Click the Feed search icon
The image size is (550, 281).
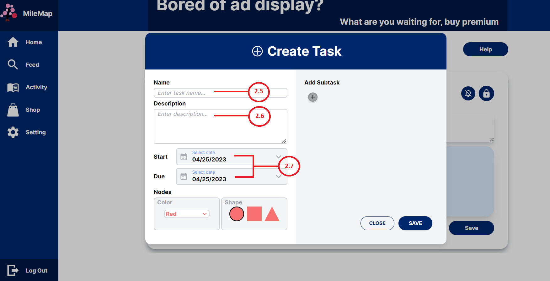(13, 64)
